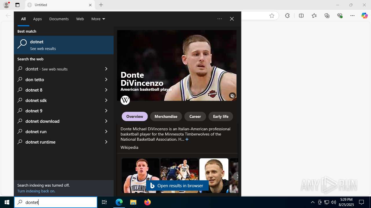Select 'dotnet sdk' search suggestion

(x=64, y=100)
